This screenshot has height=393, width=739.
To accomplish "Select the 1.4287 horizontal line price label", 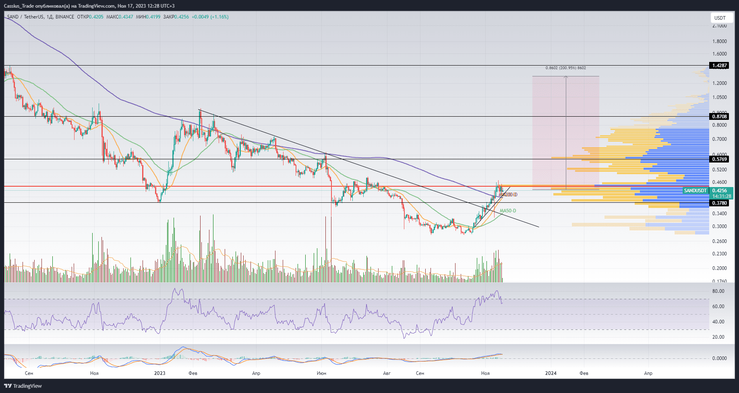I will 720,66.
